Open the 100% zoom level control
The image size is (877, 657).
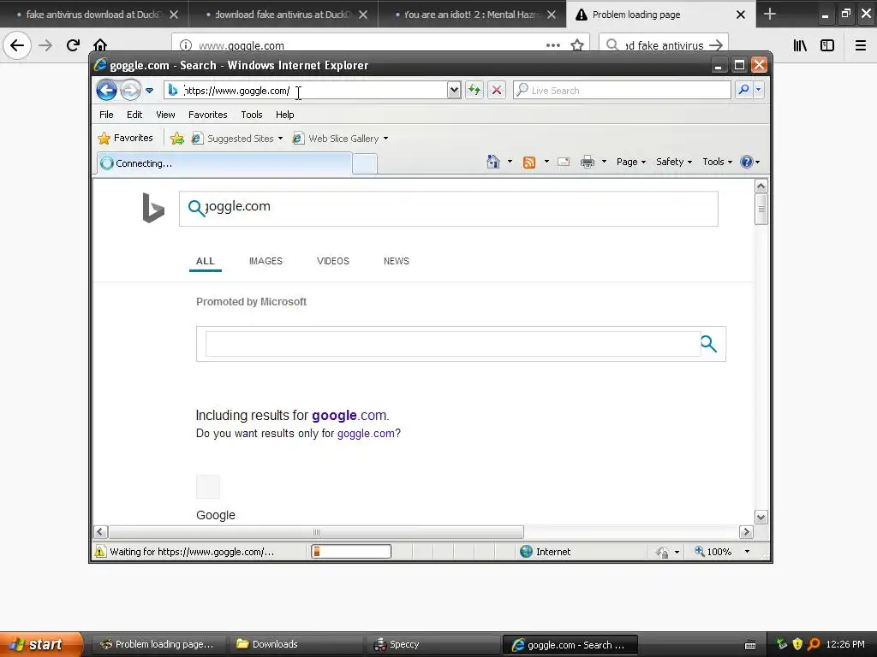(x=721, y=552)
